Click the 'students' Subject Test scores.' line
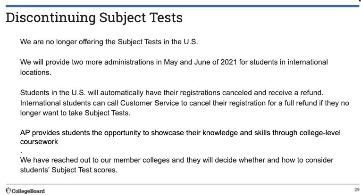 68,169
